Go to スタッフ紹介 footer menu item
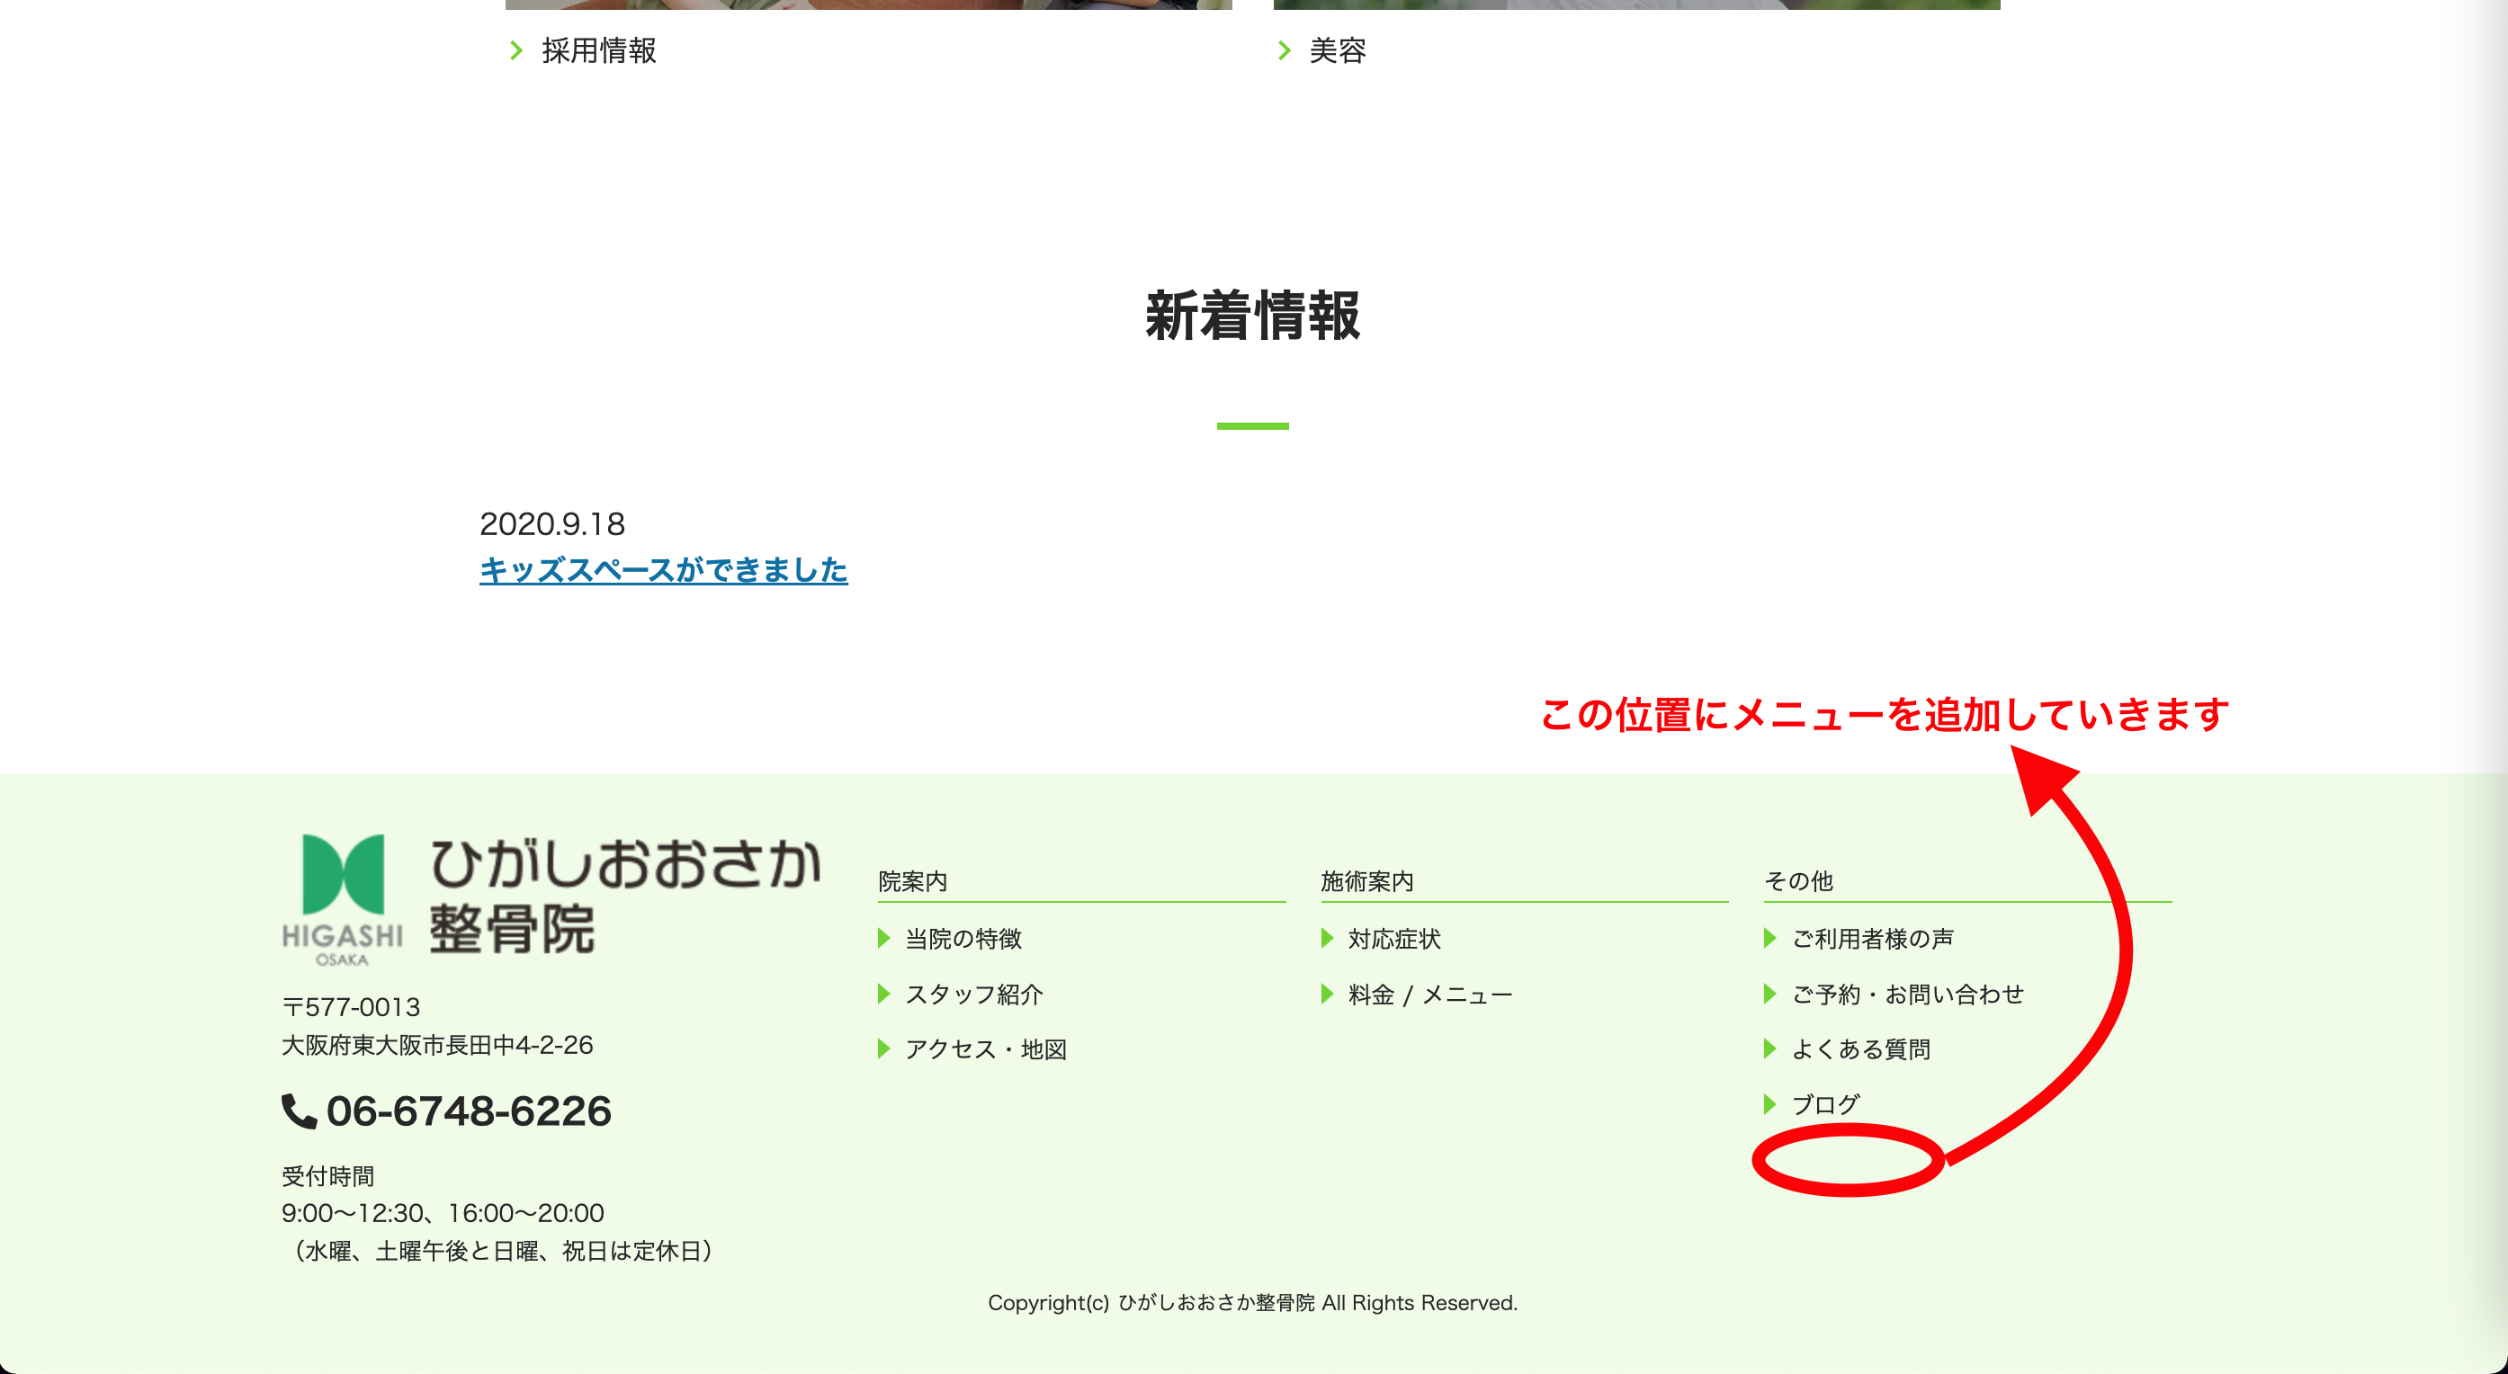The width and height of the screenshot is (2508, 1374). (973, 995)
